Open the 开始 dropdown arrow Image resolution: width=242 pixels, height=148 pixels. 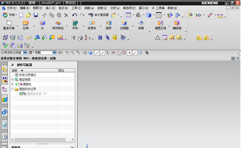(x=16, y=15)
